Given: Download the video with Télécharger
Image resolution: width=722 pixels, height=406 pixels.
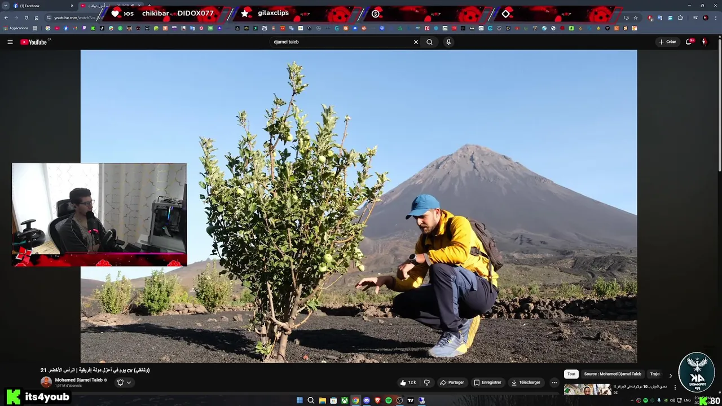Looking at the screenshot, I should [x=526, y=382].
